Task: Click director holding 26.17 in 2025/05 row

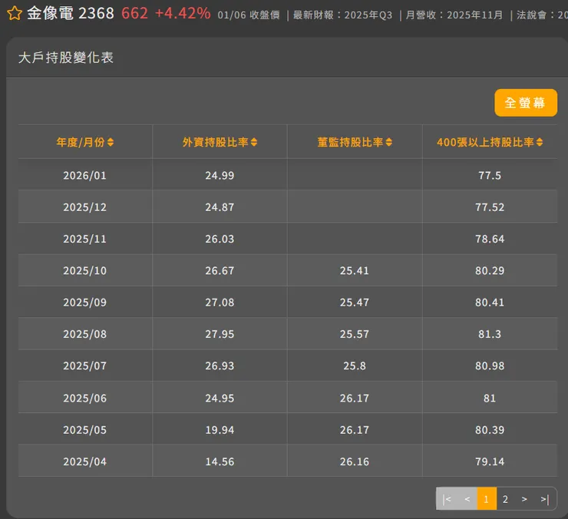Action: tap(355, 430)
